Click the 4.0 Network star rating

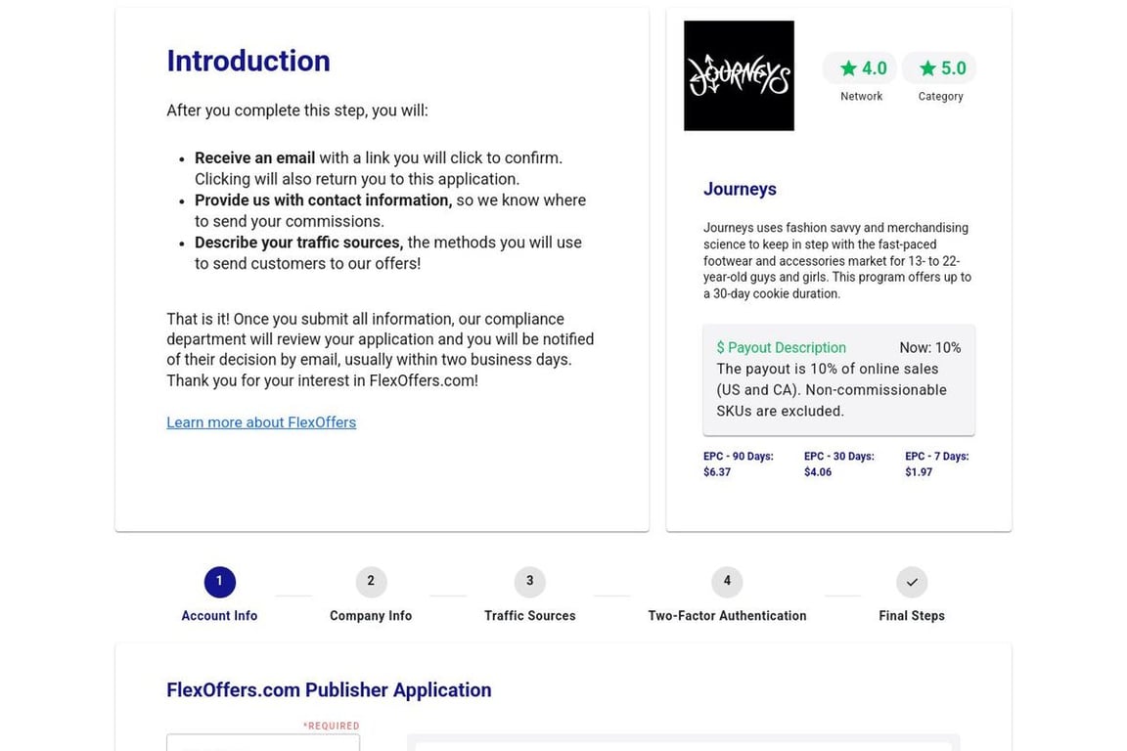point(861,68)
